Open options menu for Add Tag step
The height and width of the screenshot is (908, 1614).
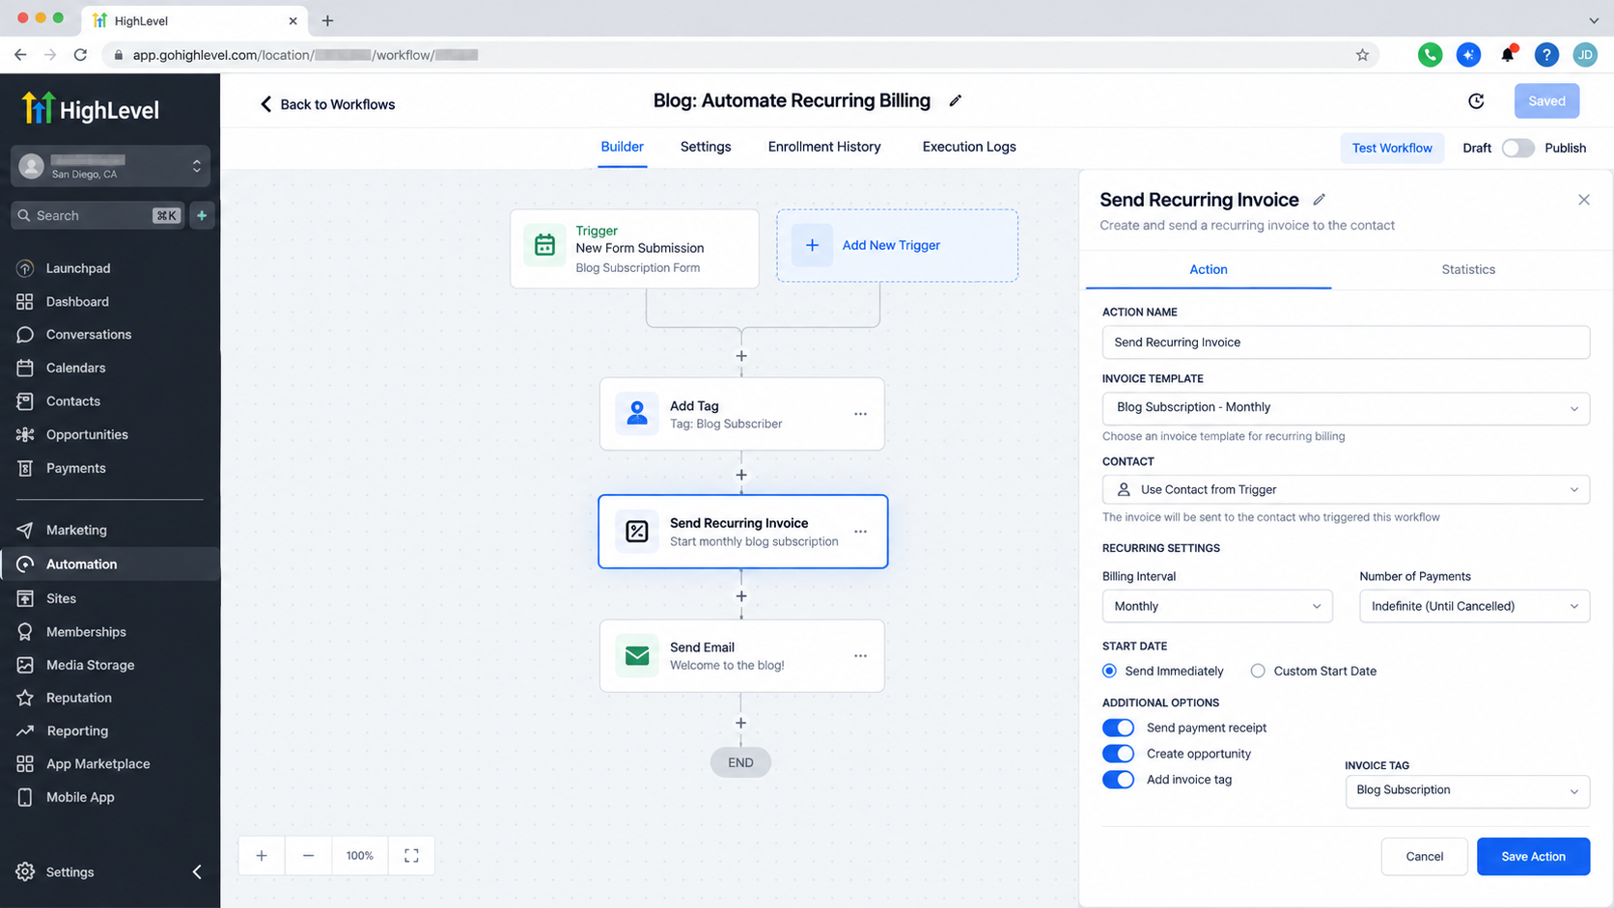[x=860, y=414]
